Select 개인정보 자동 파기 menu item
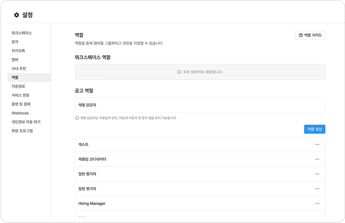 (26, 122)
